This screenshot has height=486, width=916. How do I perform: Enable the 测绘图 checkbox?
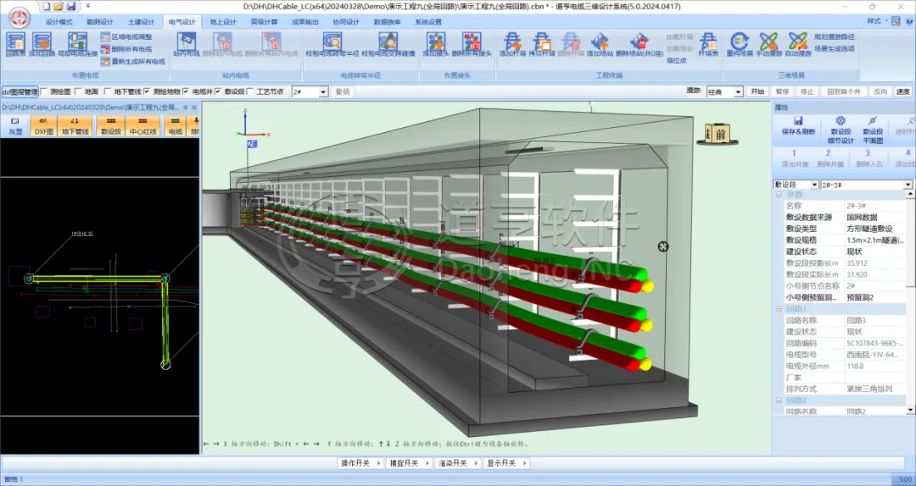click(44, 91)
